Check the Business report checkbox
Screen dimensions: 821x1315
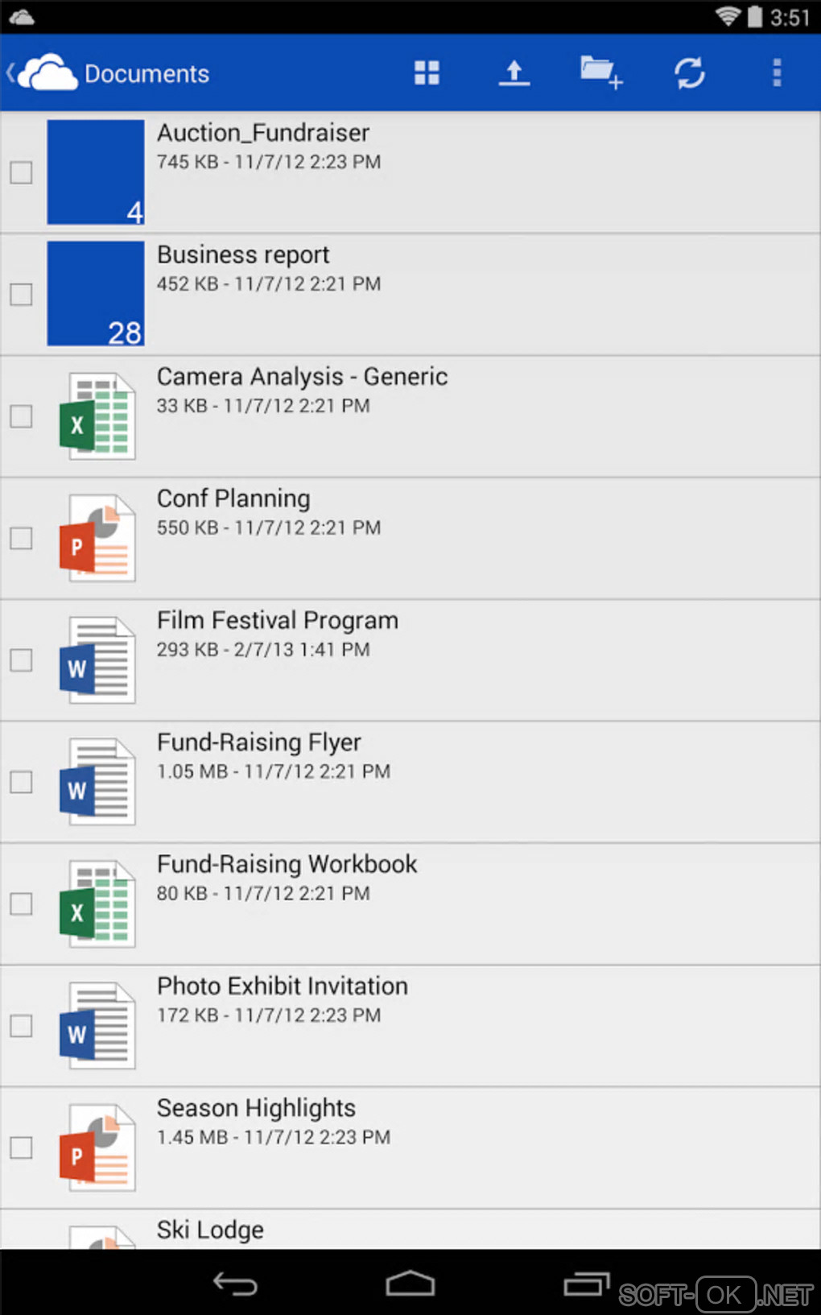22,295
